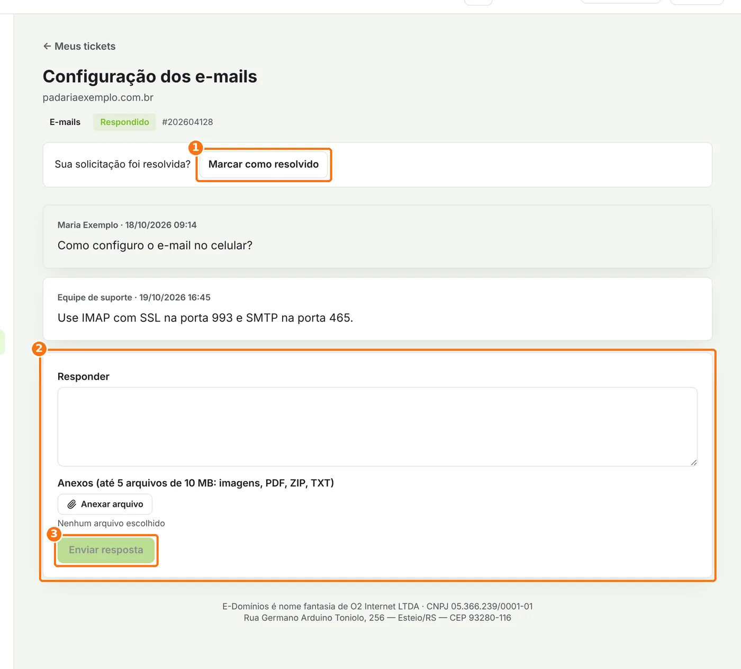The width and height of the screenshot is (741, 669).
Task: Click the orange annotation marker numbered 1
Action: tap(196, 147)
